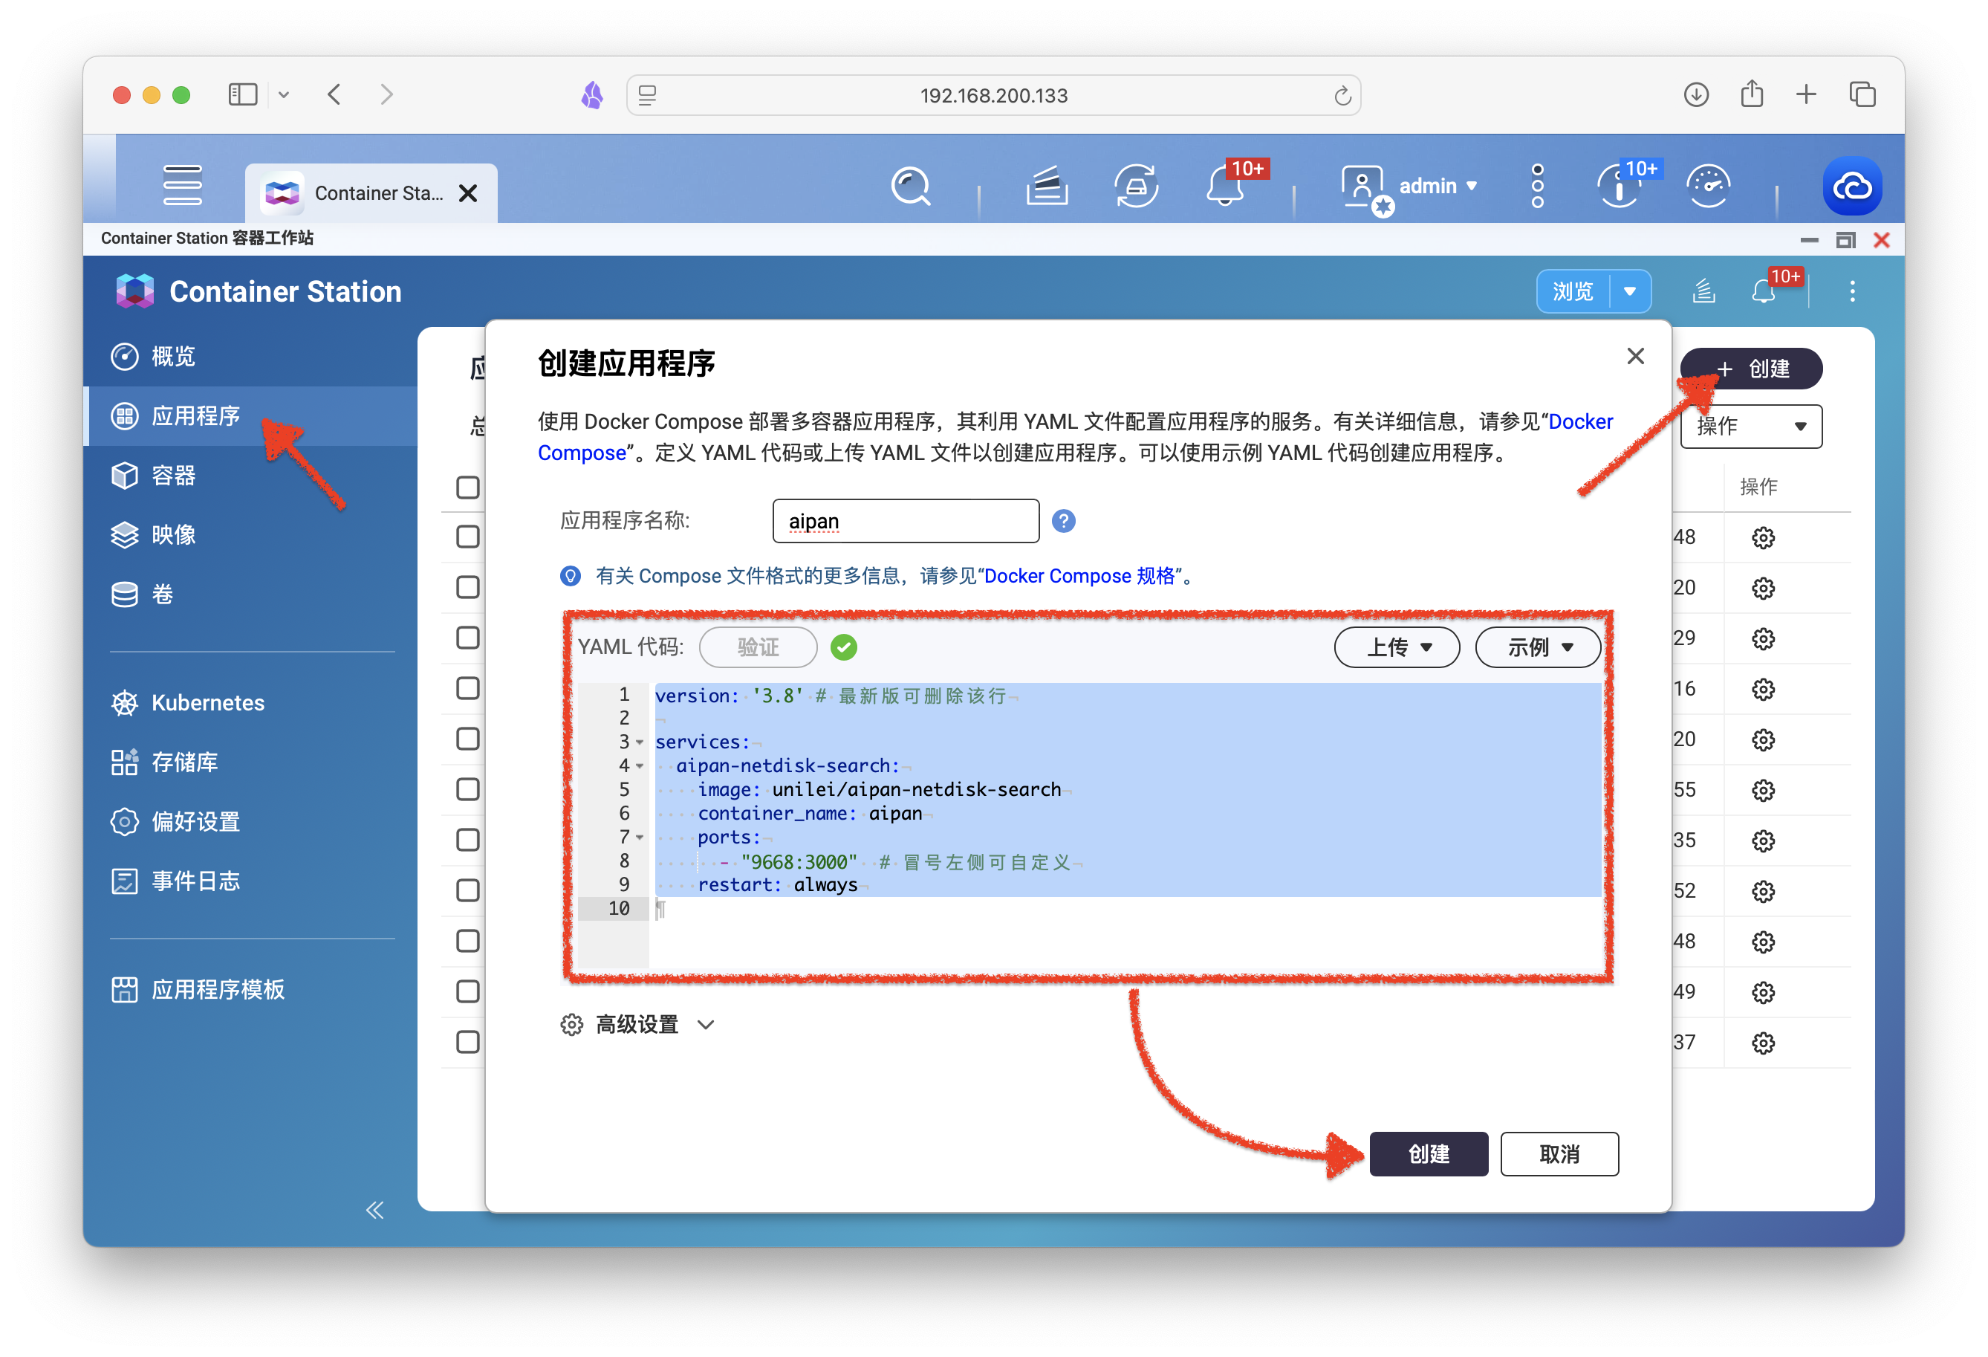Open Container Station notification bell

[1763, 292]
